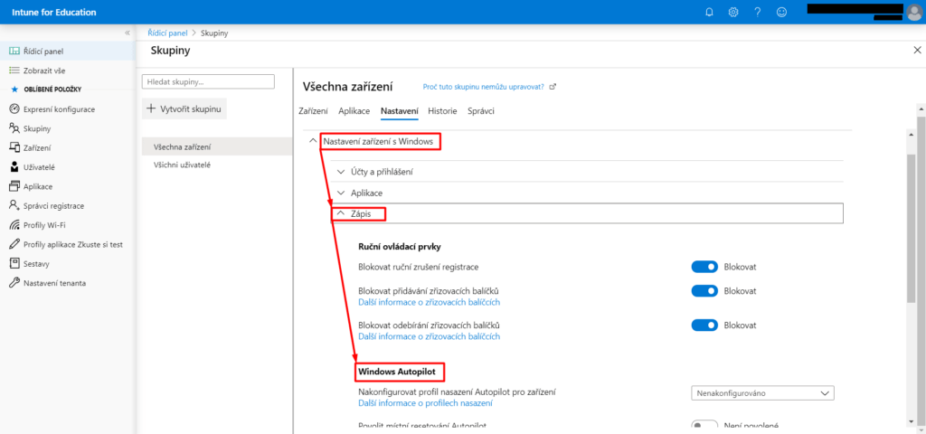Image resolution: width=926 pixels, height=434 pixels.
Task: Click the Vytvořit skupinu button
Action: 184,108
